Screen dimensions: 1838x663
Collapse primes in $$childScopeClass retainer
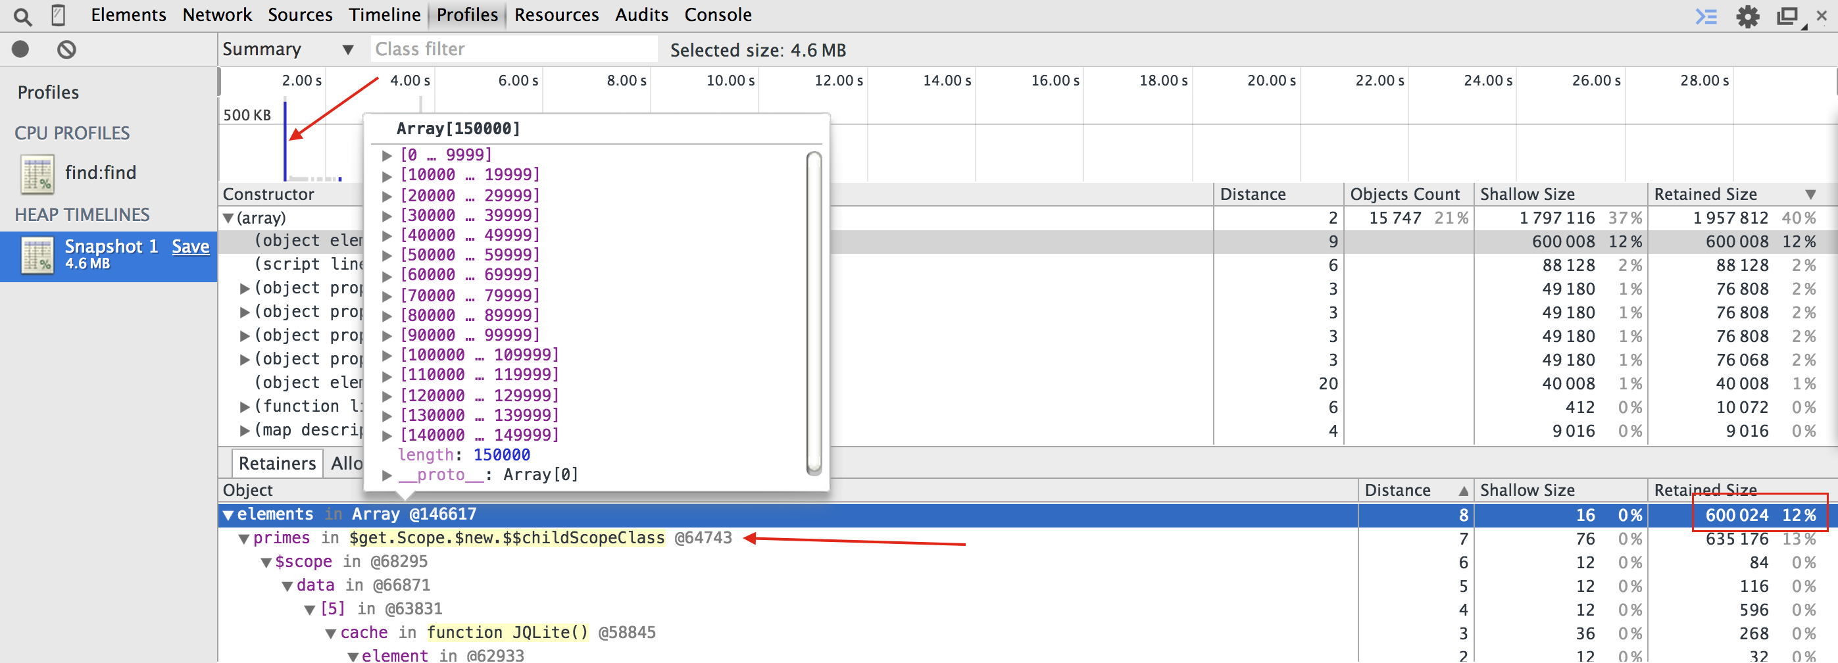[244, 539]
